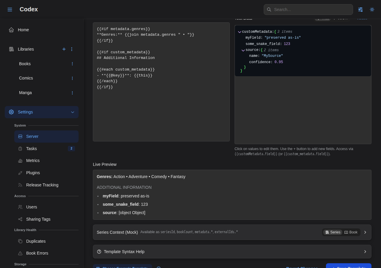Open the Comics library options menu

click(x=72, y=78)
